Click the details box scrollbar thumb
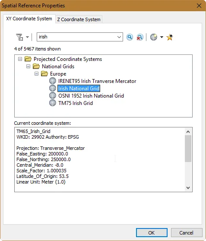 pyautogui.click(x=188, y=149)
